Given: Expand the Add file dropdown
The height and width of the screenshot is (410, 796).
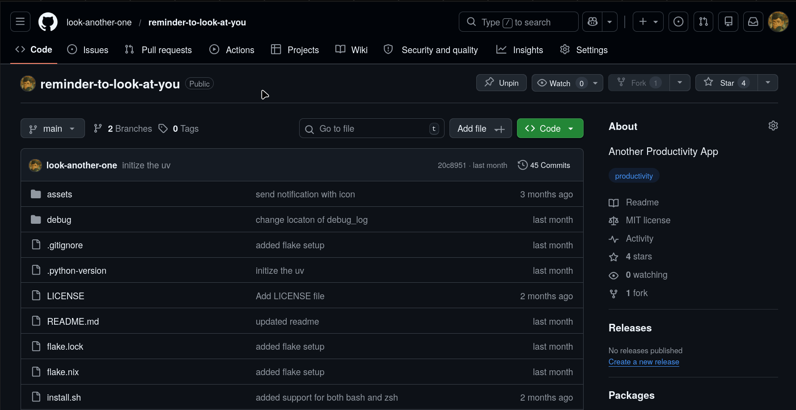Looking at the screenshot, I should pos(480,129).
